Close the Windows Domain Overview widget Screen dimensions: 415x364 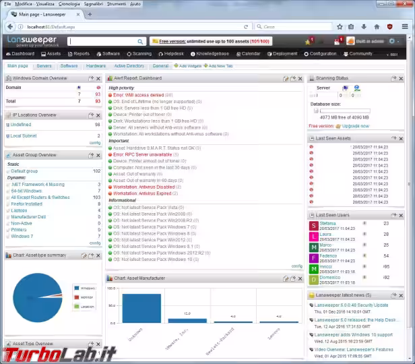pyautogui.click(x=98, y=79)
